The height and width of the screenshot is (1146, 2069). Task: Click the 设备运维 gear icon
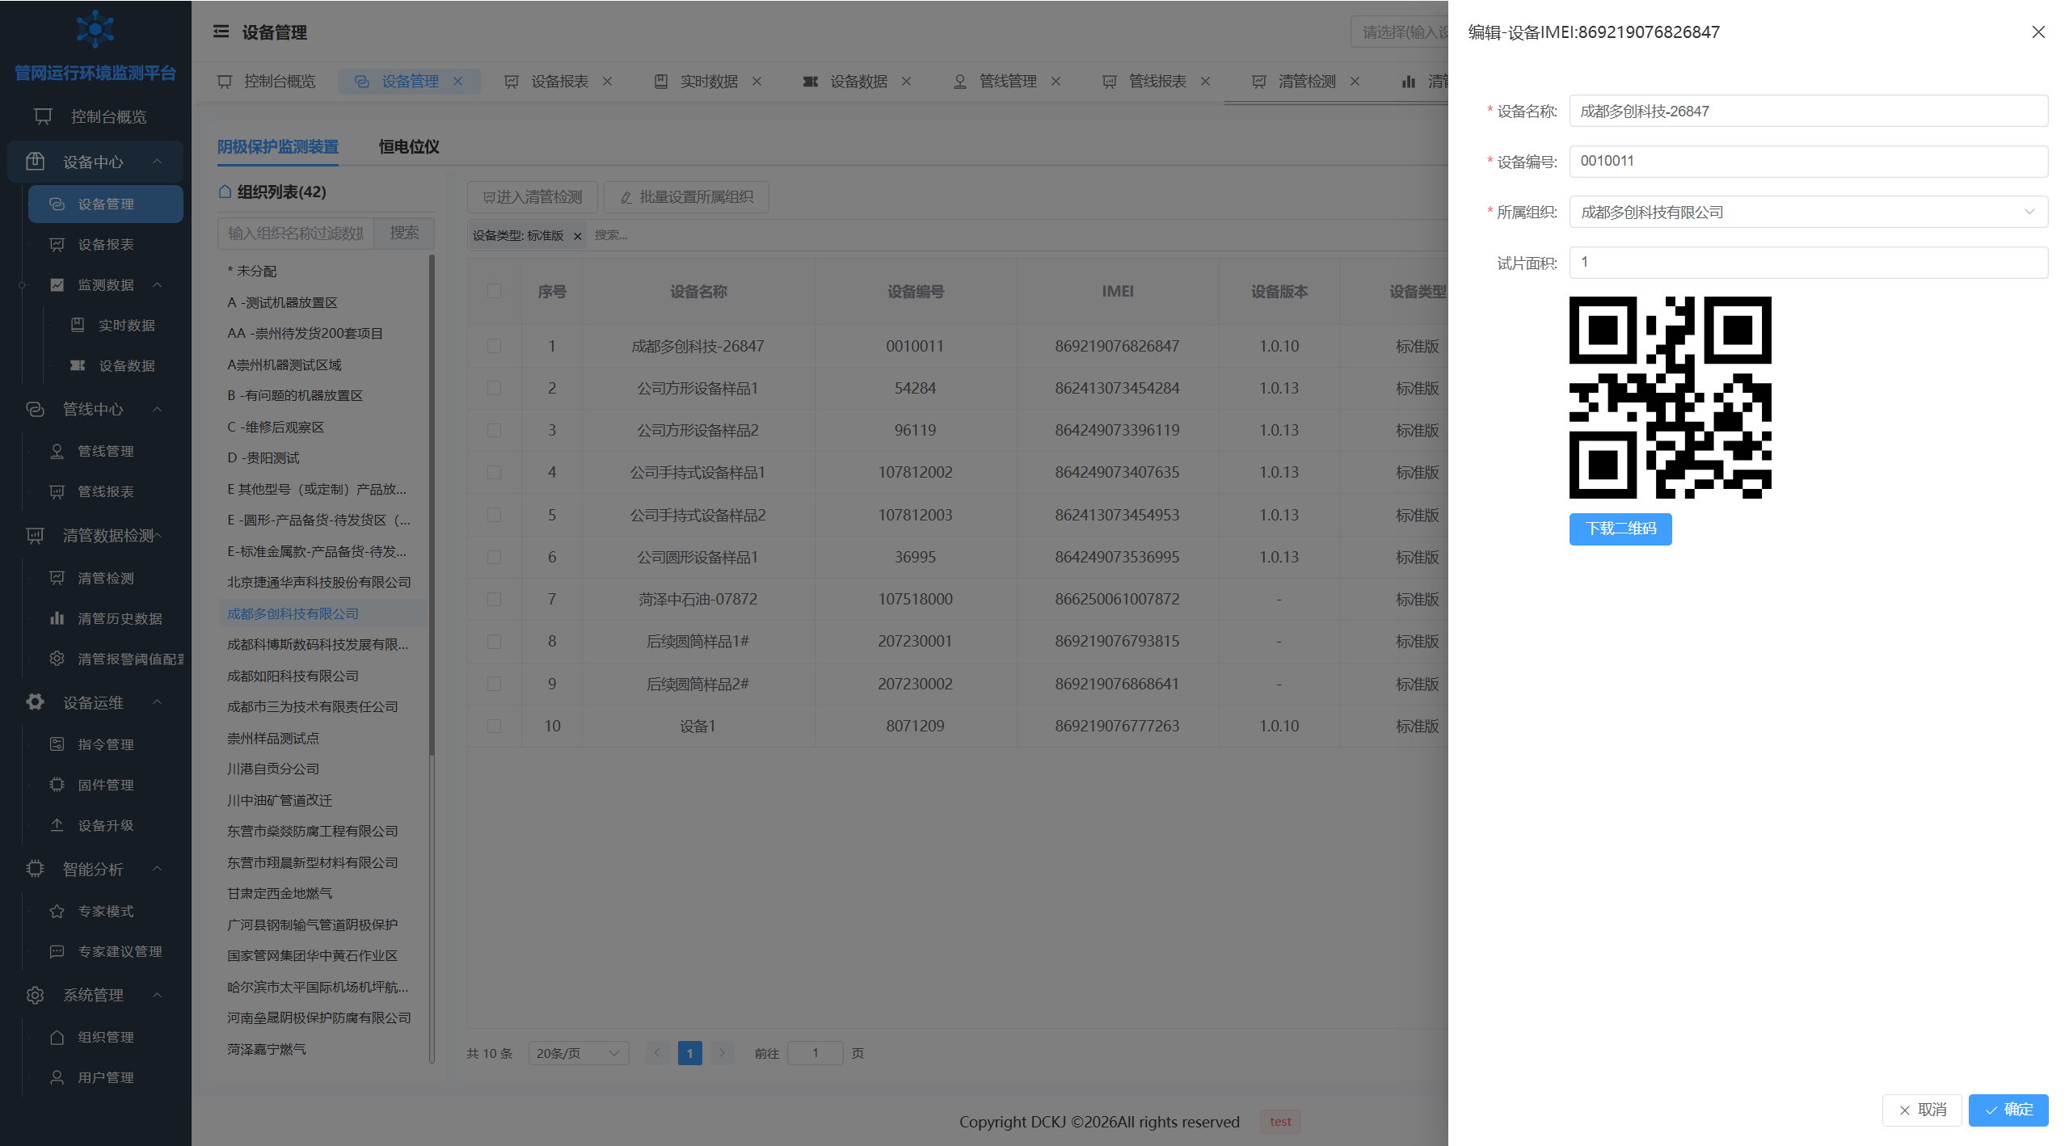(x=35, y=702)
